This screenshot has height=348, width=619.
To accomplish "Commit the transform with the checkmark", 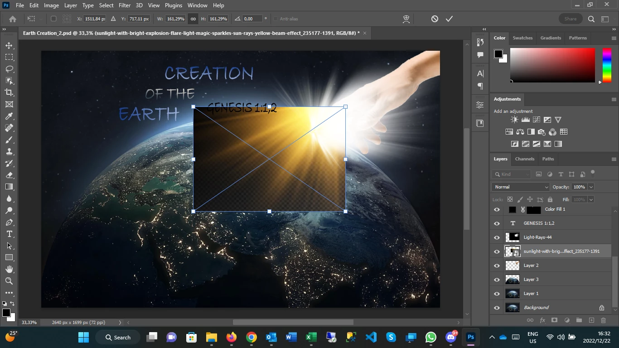I will click(449, 19).
